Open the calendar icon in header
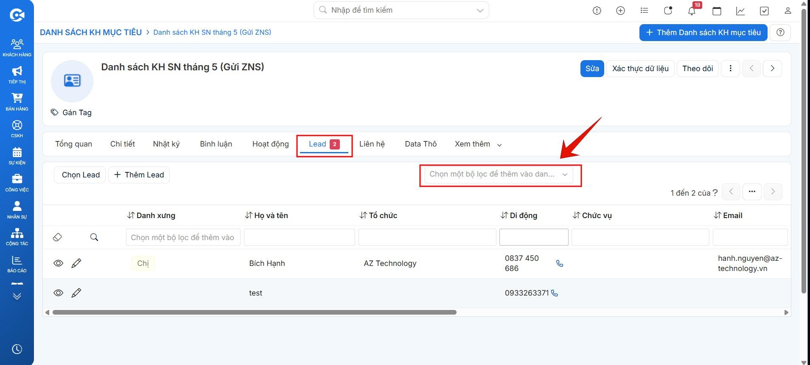The height and width of the screenshot is (365, 810). (x=717, y=11)
